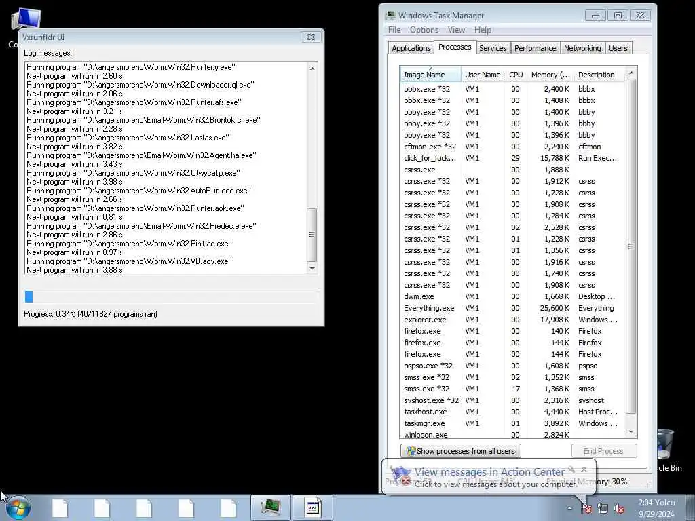Click the Vxrunfldr progress bar
This screenshot has height=521, width=695.
[x=170, y=296]
